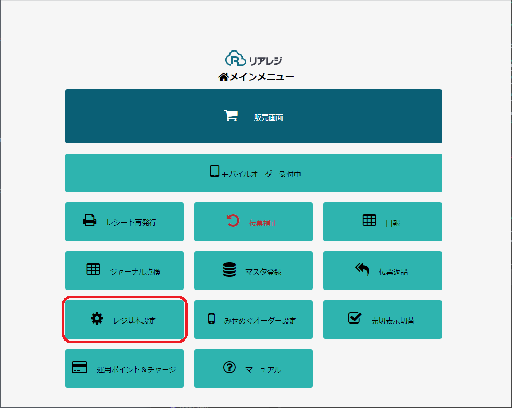Open the 販売画面 sales screen button

tap(253, 116)
